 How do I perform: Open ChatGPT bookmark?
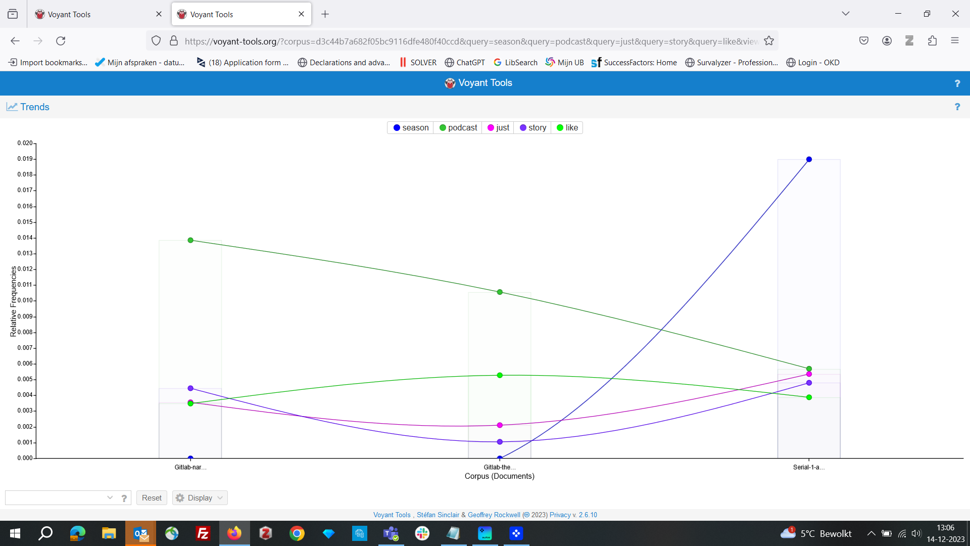(465, 63)
